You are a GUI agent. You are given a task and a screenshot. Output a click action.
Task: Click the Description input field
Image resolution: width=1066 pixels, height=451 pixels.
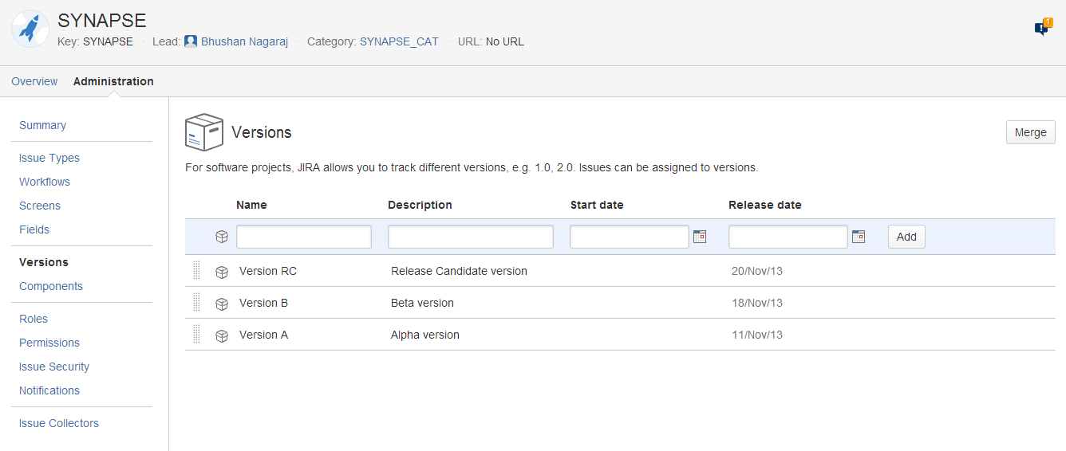click(x=470, y=237)
